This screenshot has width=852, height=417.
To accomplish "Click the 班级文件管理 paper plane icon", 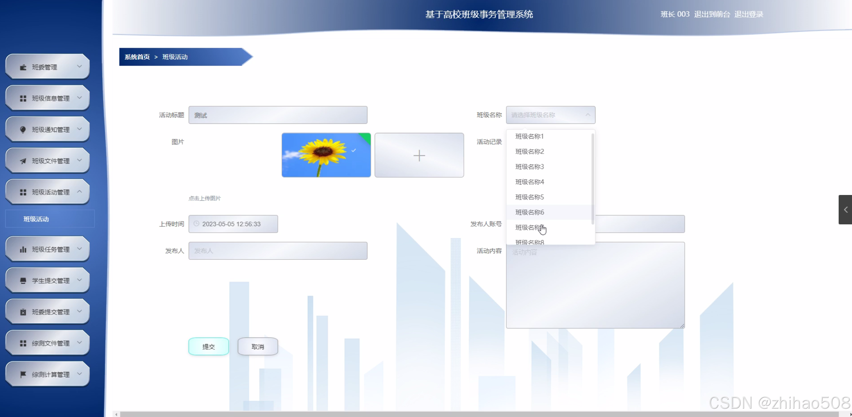I will pos(23,161).
